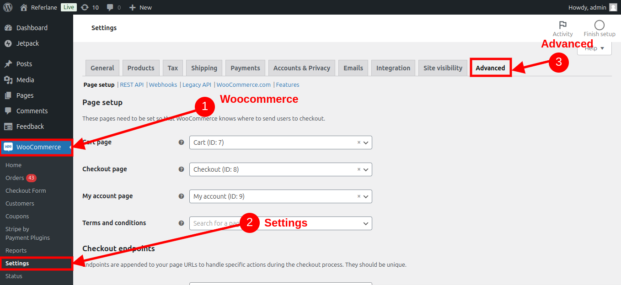Open the Site visibility tab
Screen dimensions: 621x285
[x=443, y=68]
